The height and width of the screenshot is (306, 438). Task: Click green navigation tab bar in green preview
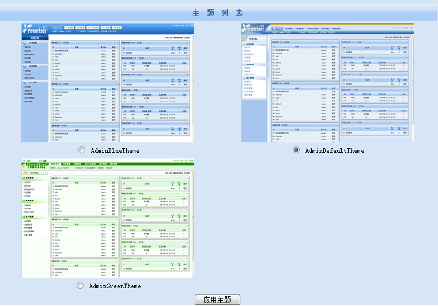coord(86,164)
